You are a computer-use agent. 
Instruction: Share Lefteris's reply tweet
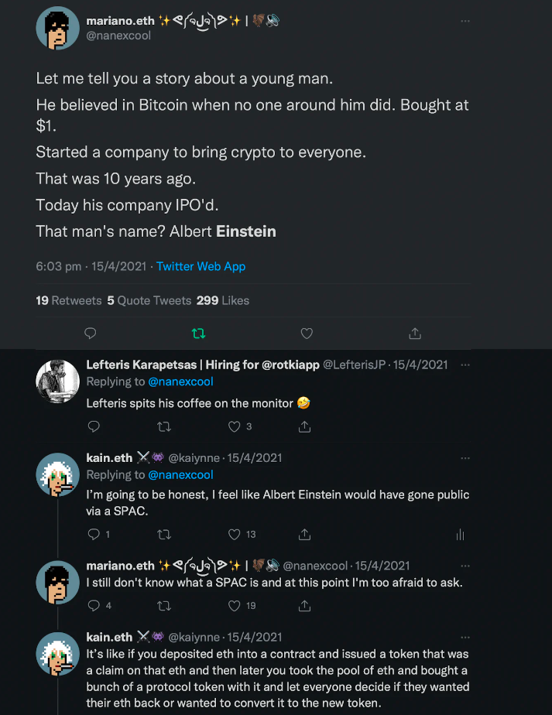pos(305,426)
